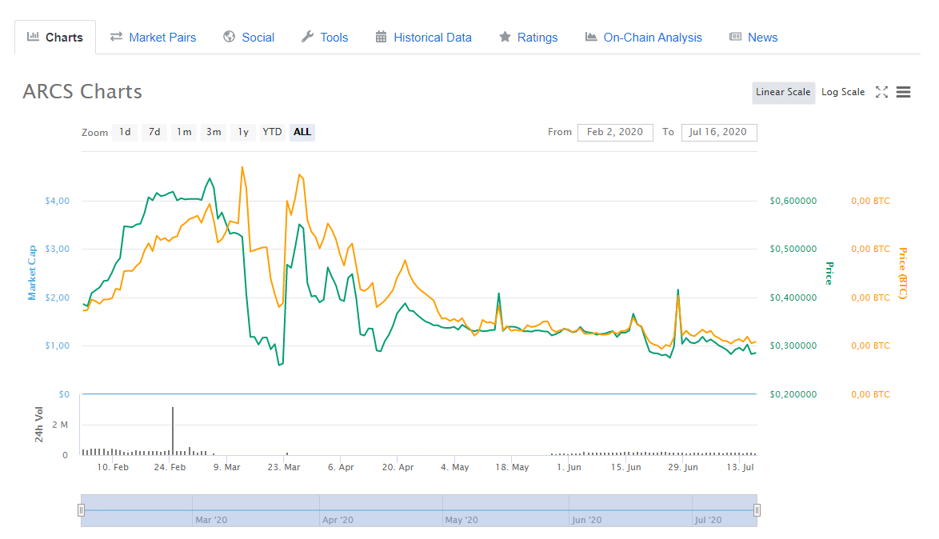This screenshot has width=939, height=539.
Task: Set zoom to 1d
Action: (x=125, y=132)
